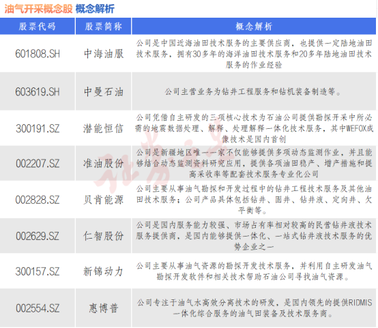
Task: Select stock code 002828.SZ
Action: [38, 200]
